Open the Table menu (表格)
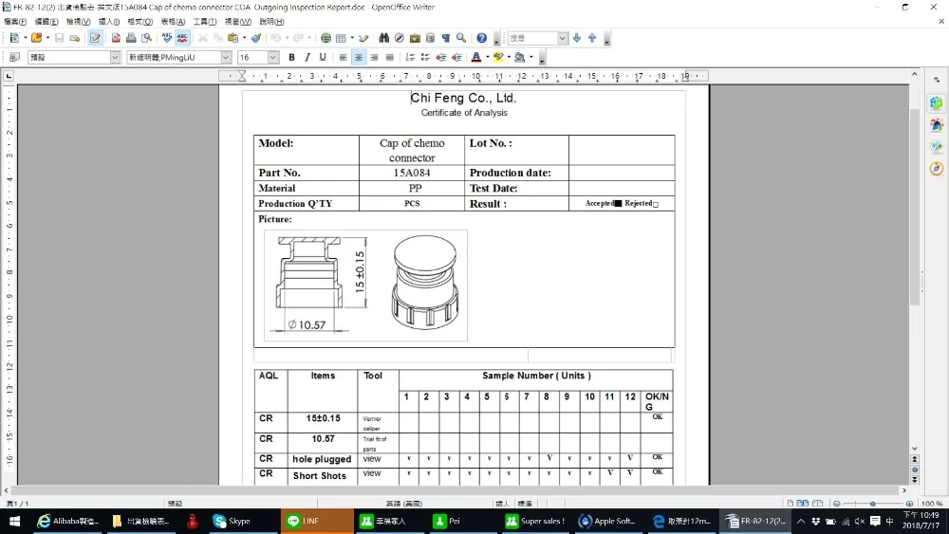949x534 pixels. (173, 22)
